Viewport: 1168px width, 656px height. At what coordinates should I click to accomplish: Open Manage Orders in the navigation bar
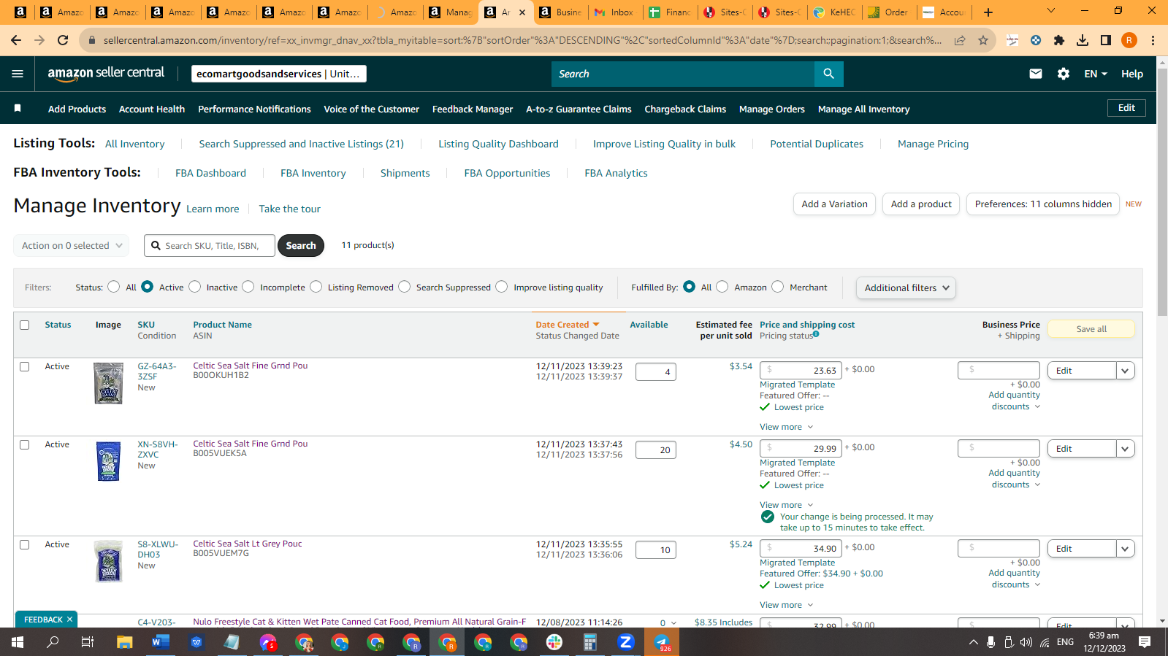click(x=771, y=109)
